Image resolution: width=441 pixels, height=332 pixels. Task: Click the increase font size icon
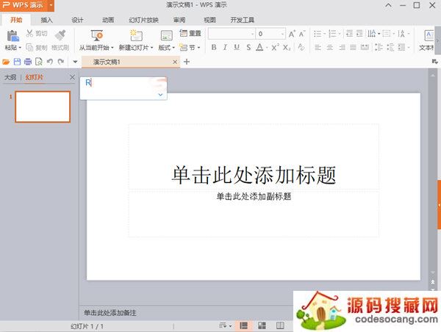coord(293,34)
